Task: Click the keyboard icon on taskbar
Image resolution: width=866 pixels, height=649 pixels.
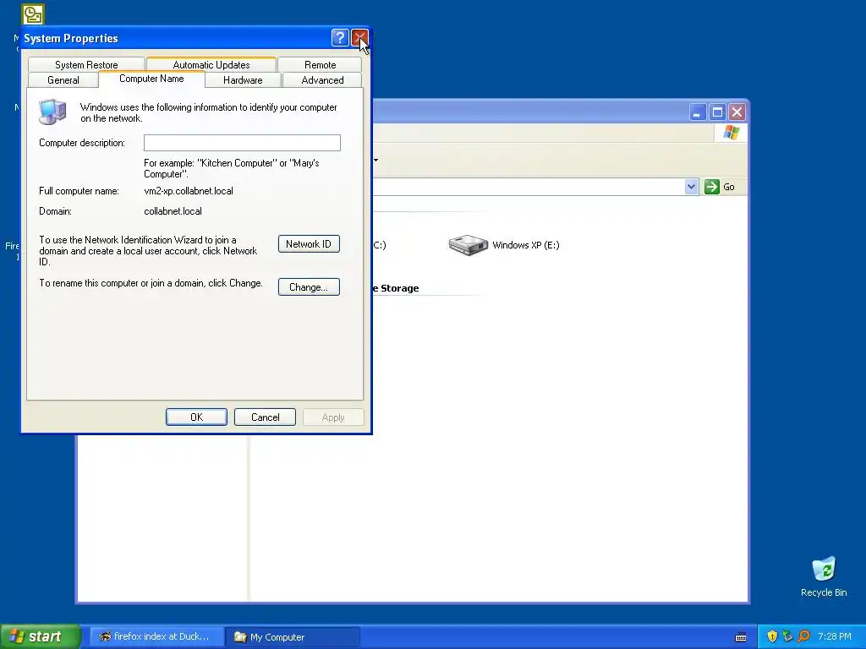Action: [741, 637]
